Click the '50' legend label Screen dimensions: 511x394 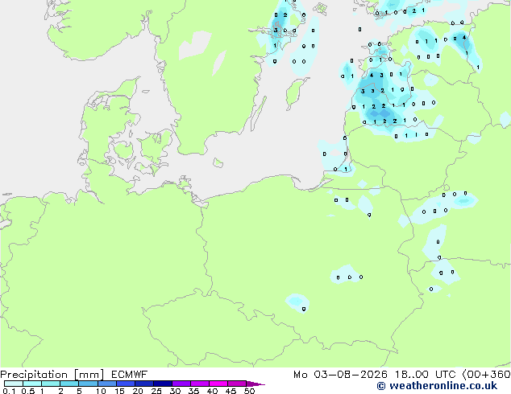click(x=249, y=391)
